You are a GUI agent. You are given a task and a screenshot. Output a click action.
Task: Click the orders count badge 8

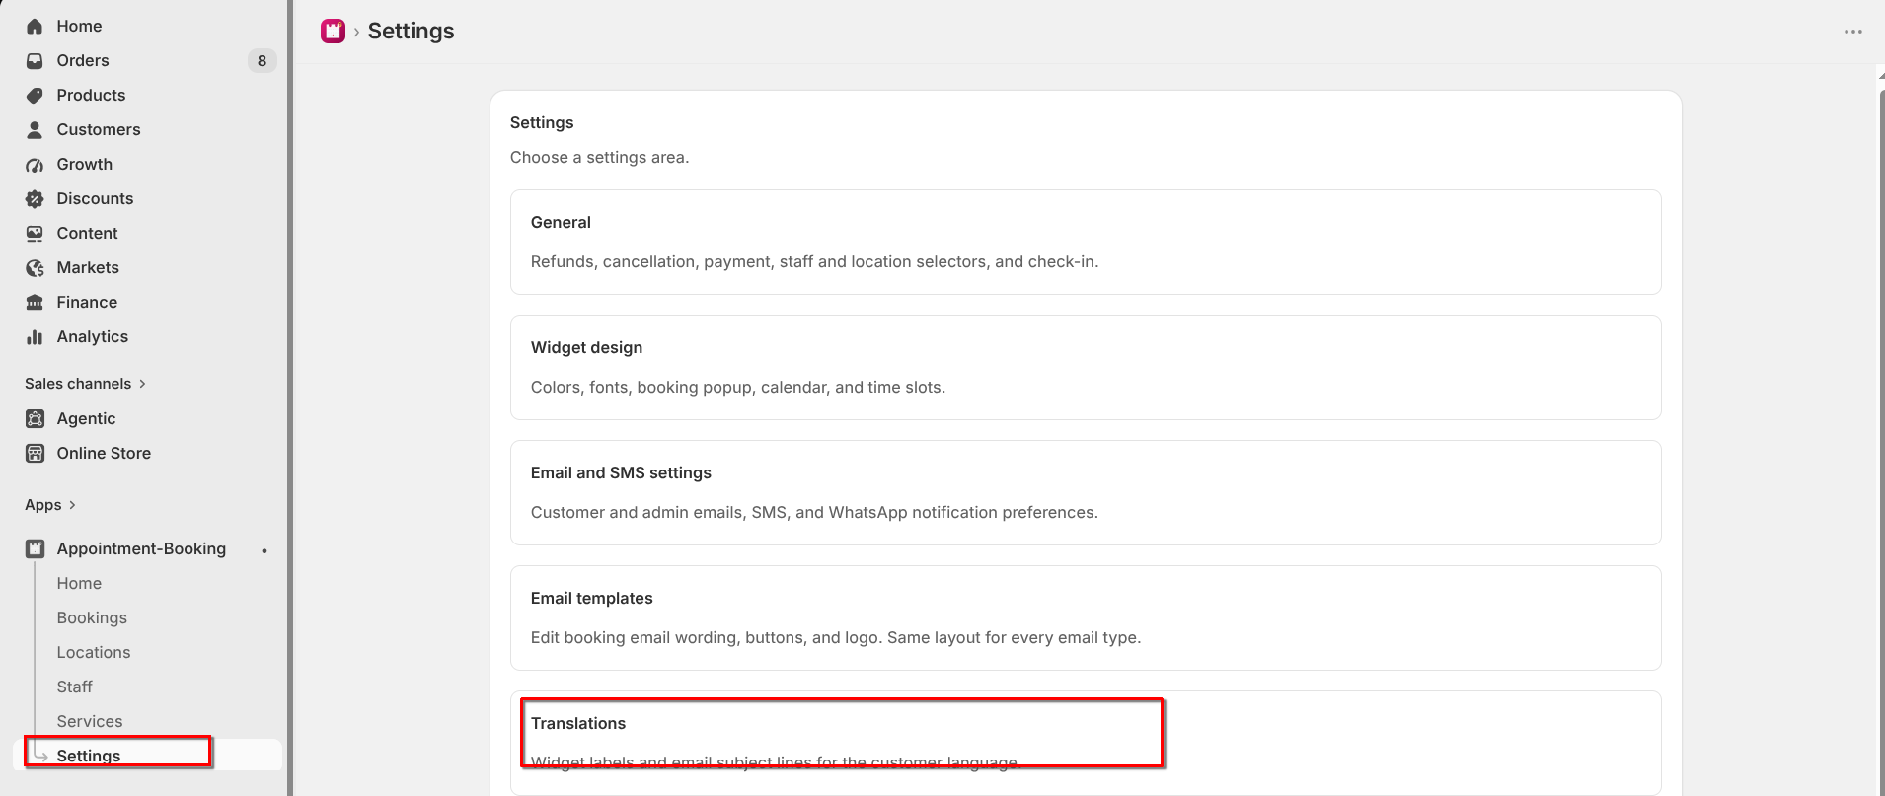point(262,61)
